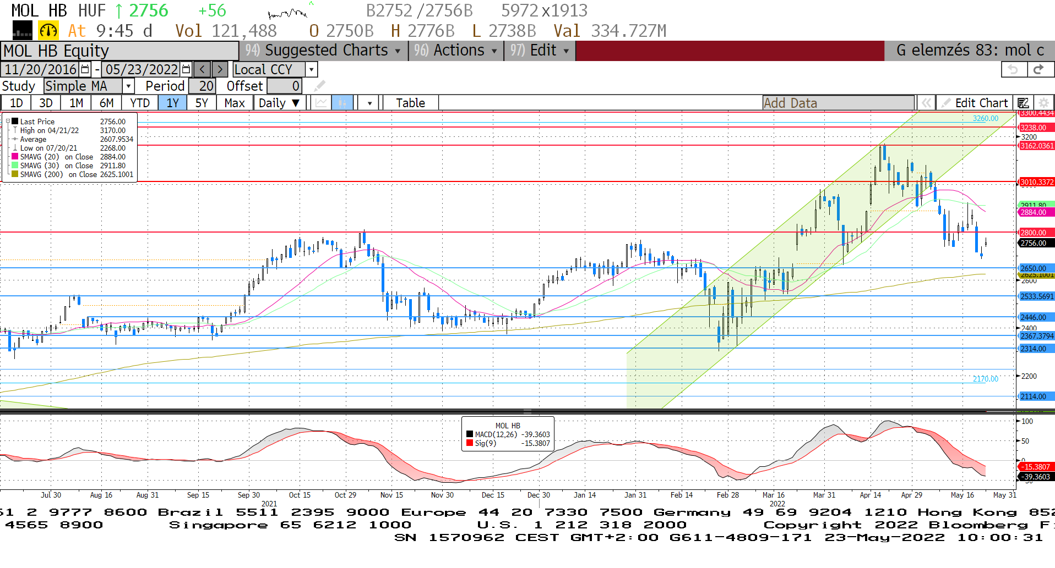This screenshot has width=1055, height=568.
Task: Click the 2170.00 cyan level annotation
Action: (985, 379)
